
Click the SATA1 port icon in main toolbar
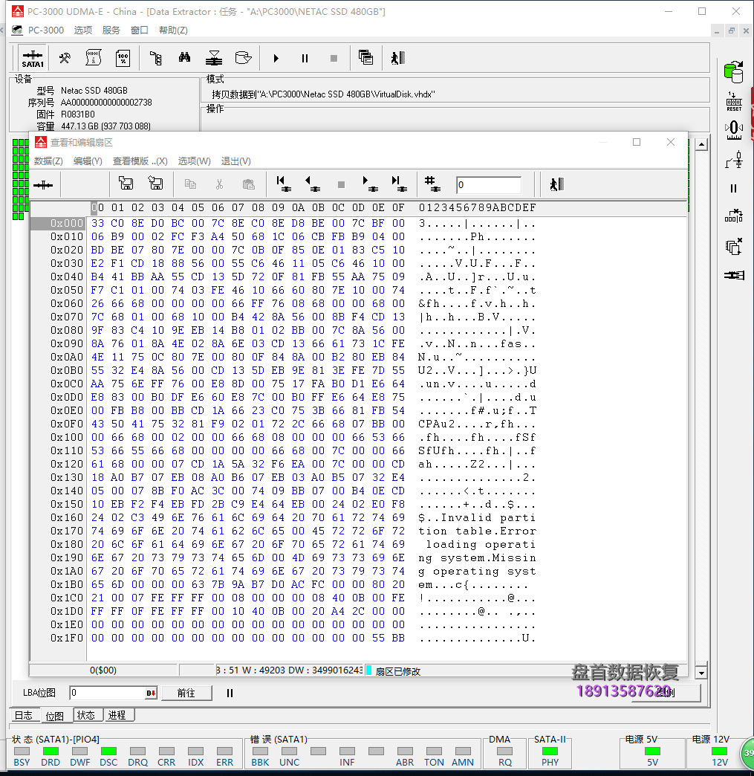tap(33, 59)
